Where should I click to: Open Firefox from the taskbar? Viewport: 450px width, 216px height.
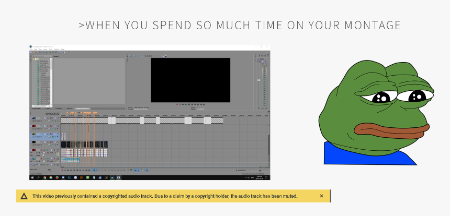click(x=57, y=177)
